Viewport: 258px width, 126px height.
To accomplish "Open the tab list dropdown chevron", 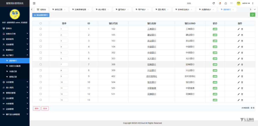I will 255,9.
